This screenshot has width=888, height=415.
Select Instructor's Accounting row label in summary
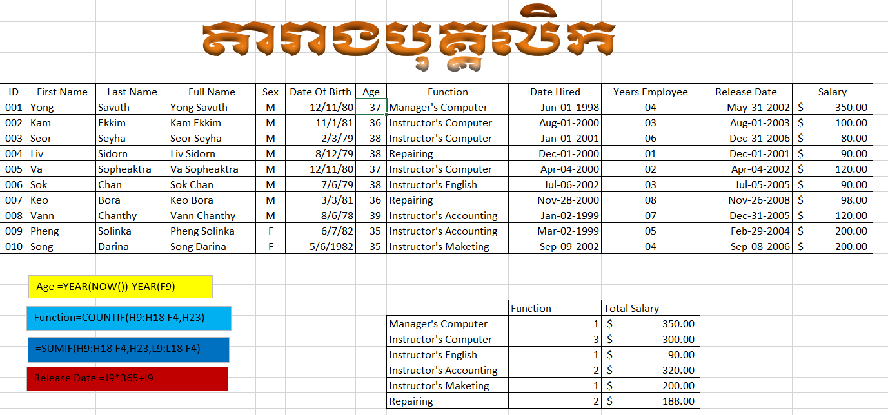point(448,370)
